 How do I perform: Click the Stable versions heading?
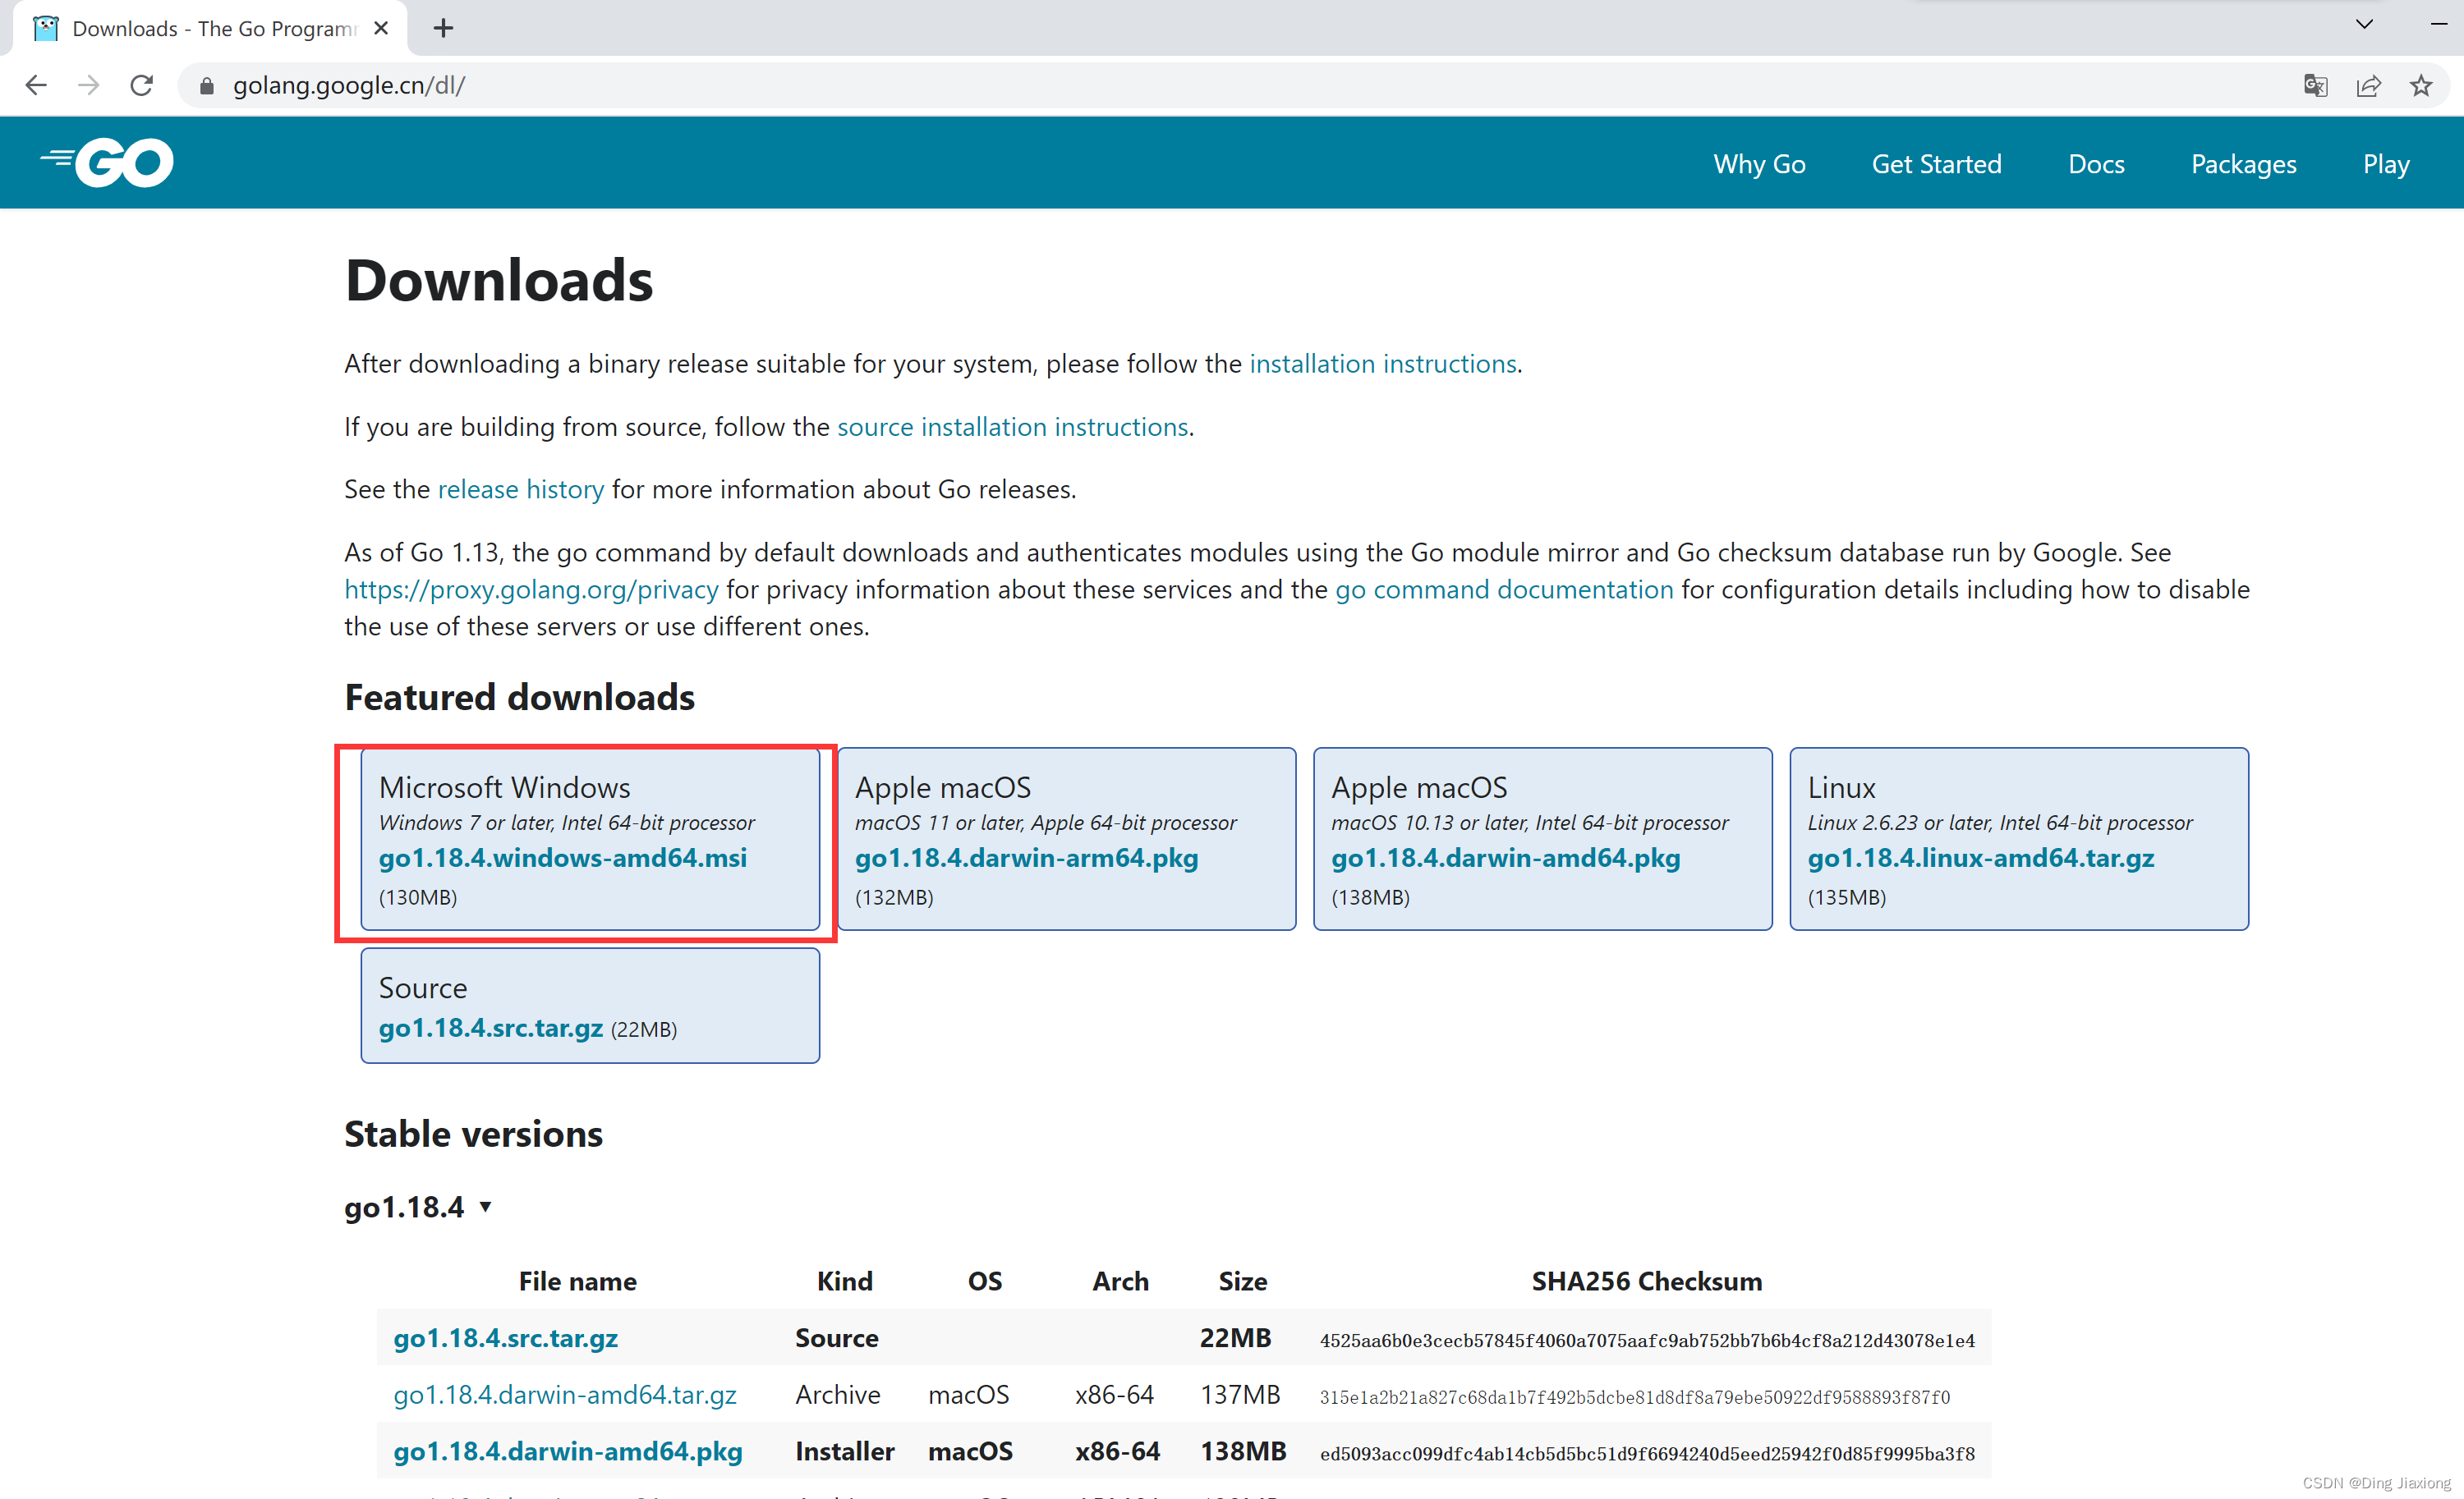pos(473,1135)
